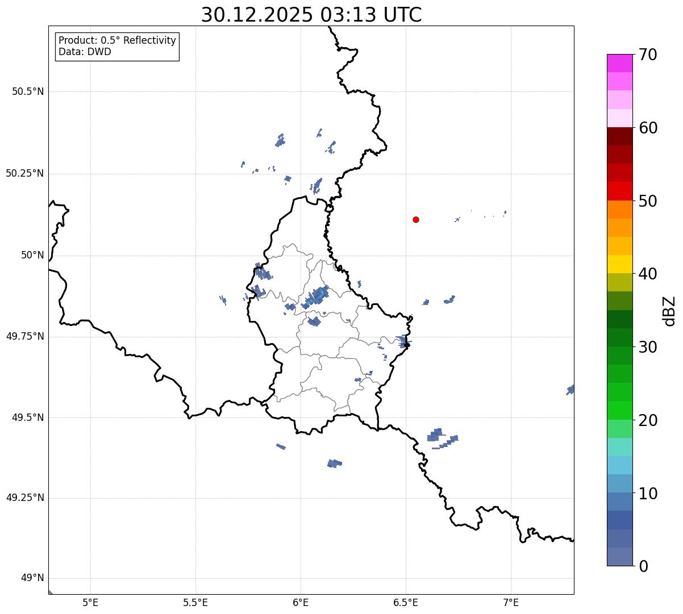Click the magenta top colorbar segment
The image size is (683, 614).
pyautogui.click(x=619, y=63)
